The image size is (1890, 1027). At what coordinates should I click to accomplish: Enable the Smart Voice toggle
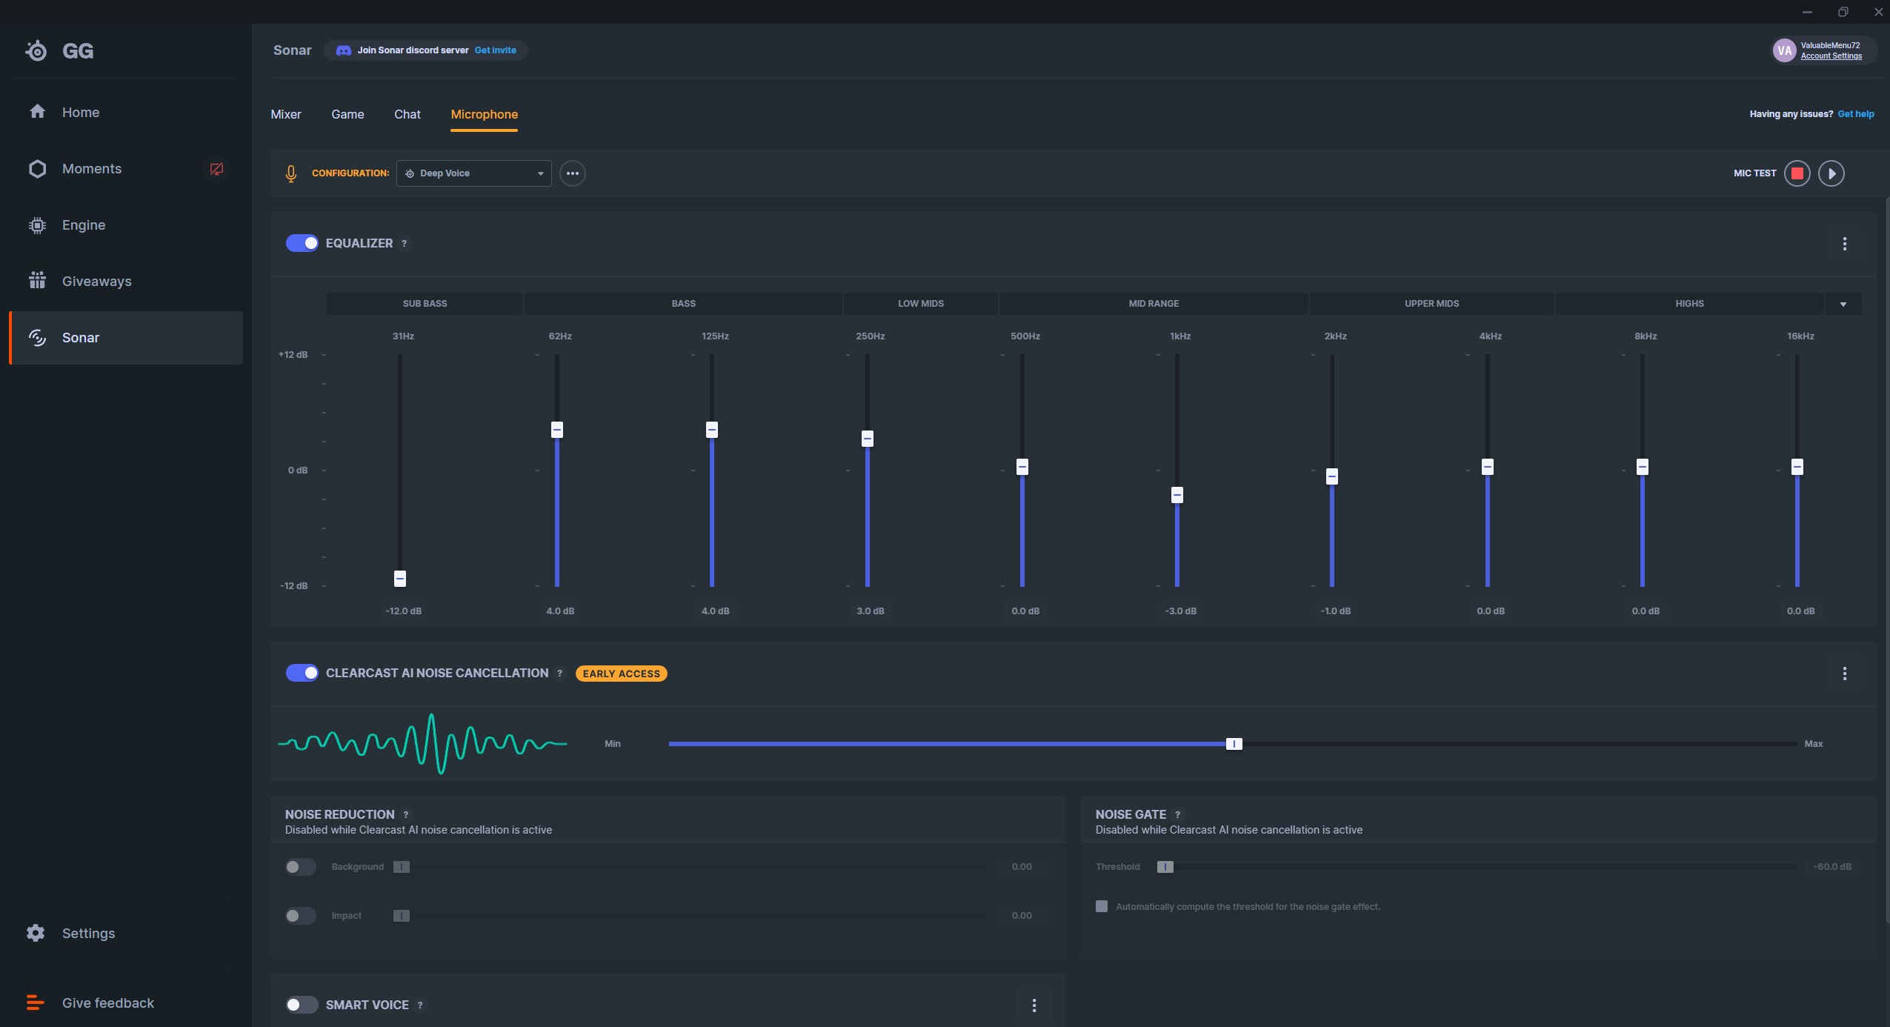click(x=302, y=1005)
